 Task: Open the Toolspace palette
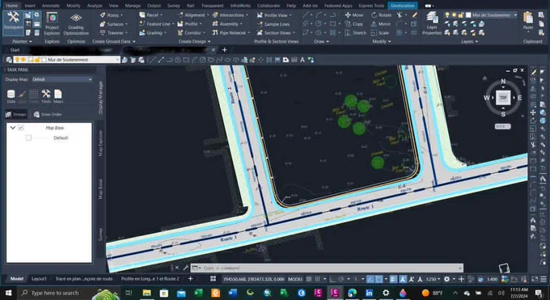point(13,23)
